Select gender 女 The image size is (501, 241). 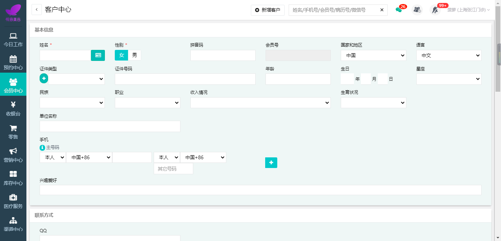121,55
